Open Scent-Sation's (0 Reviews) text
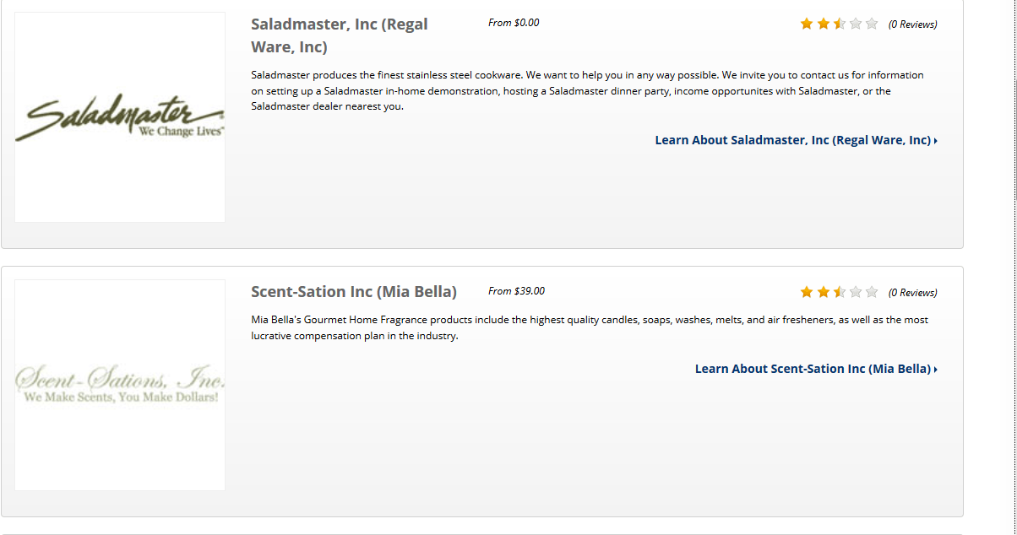 point(912,293)
